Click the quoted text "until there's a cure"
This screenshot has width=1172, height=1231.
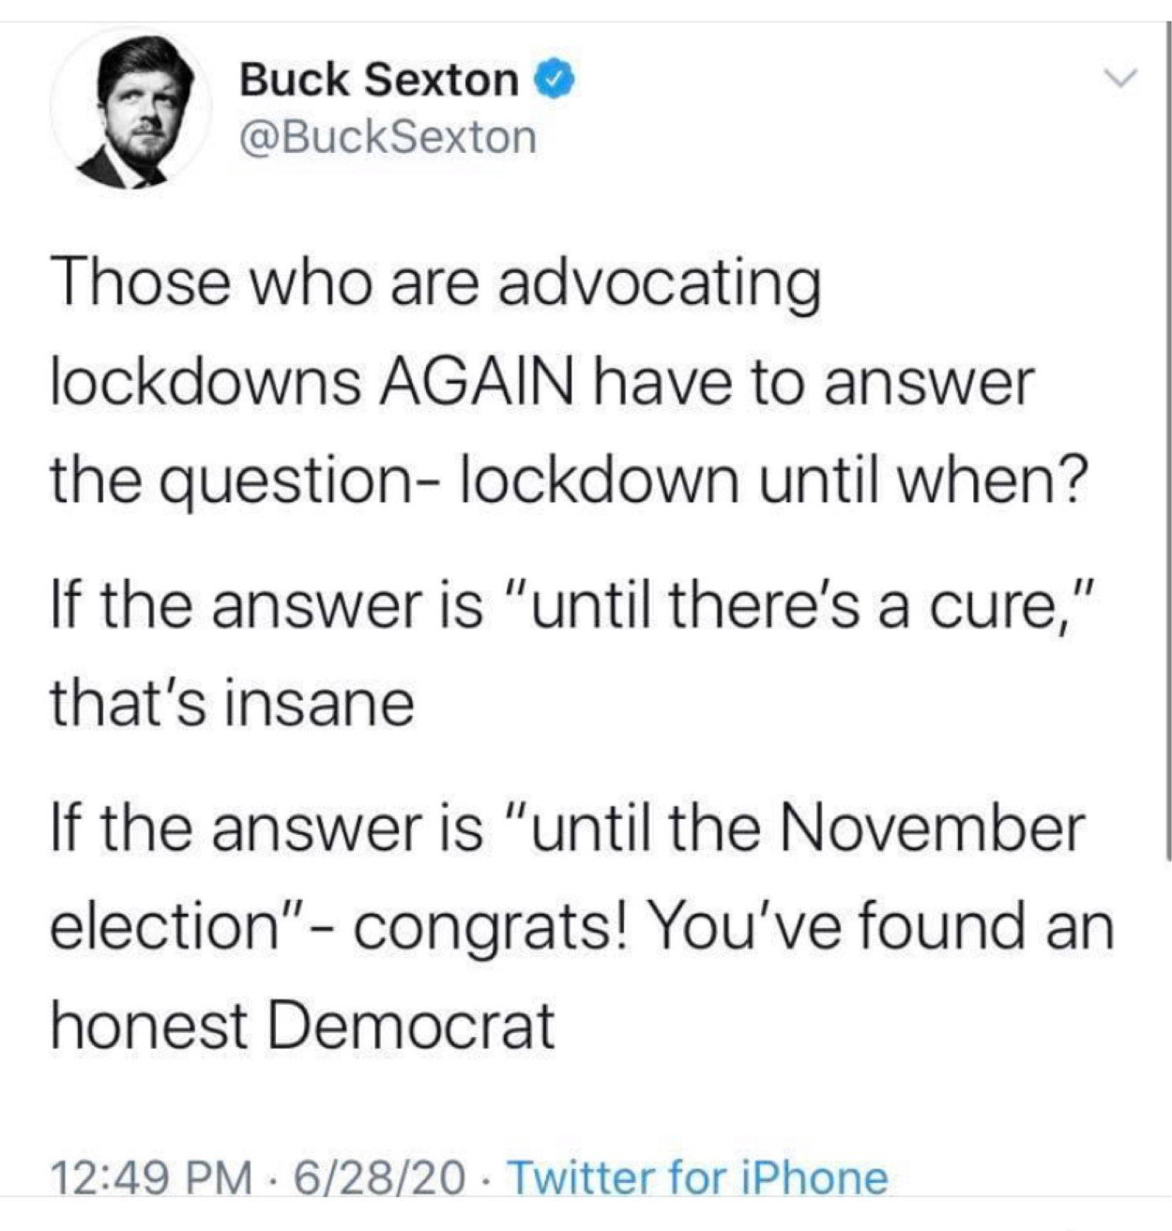[x=809, y=605]
